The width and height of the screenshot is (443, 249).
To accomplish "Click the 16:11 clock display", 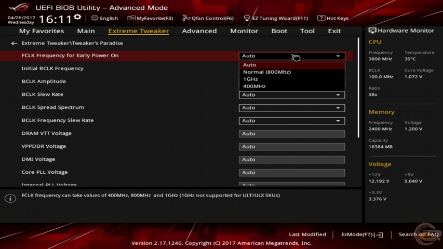I will (x=56, y=20).
